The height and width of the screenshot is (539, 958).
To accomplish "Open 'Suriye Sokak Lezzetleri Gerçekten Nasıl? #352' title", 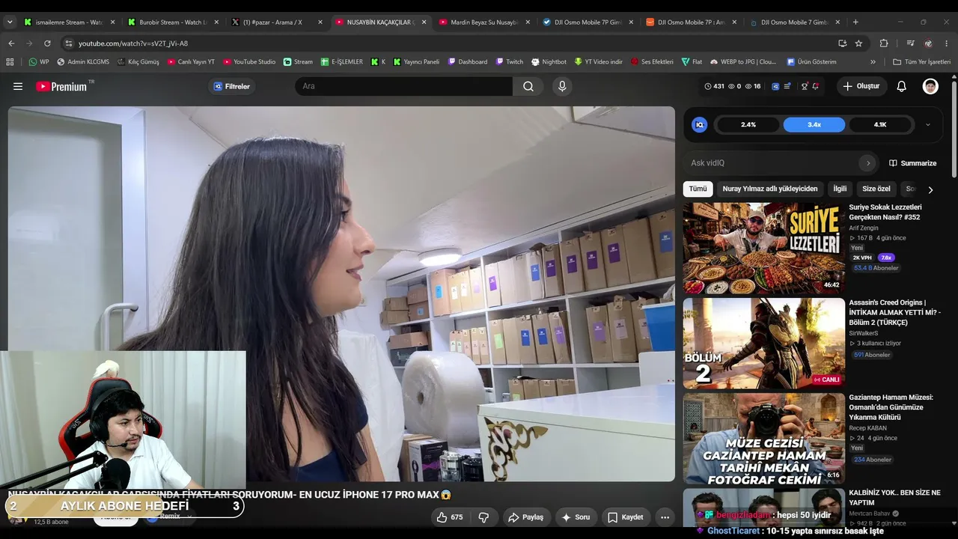I will [x=885, y=212].
